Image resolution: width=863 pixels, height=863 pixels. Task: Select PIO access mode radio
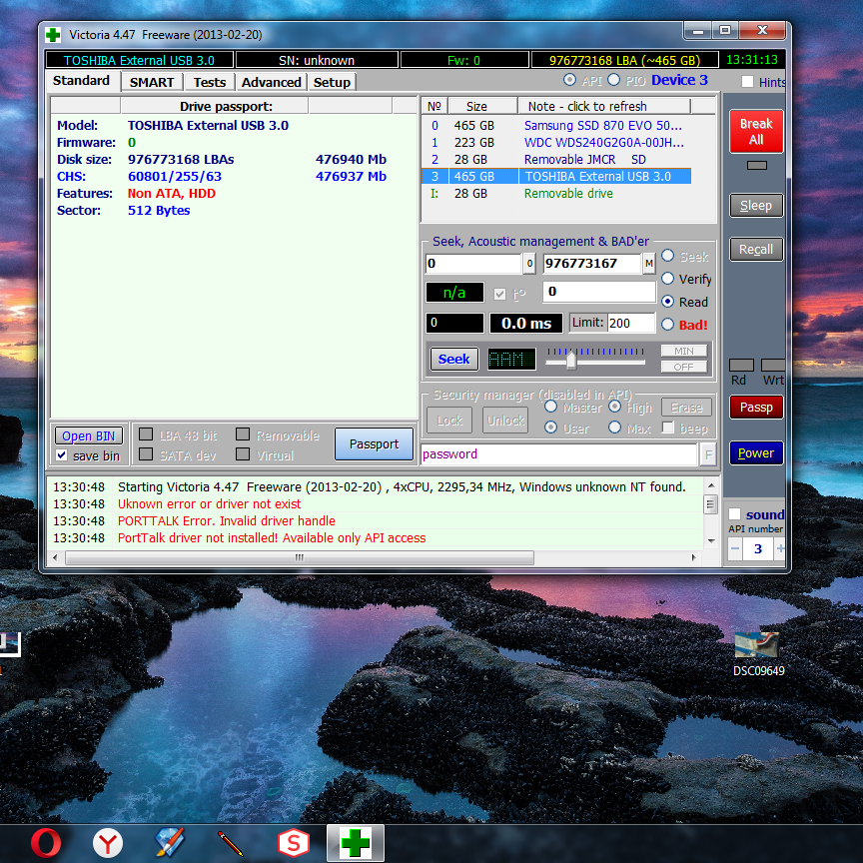613,80
